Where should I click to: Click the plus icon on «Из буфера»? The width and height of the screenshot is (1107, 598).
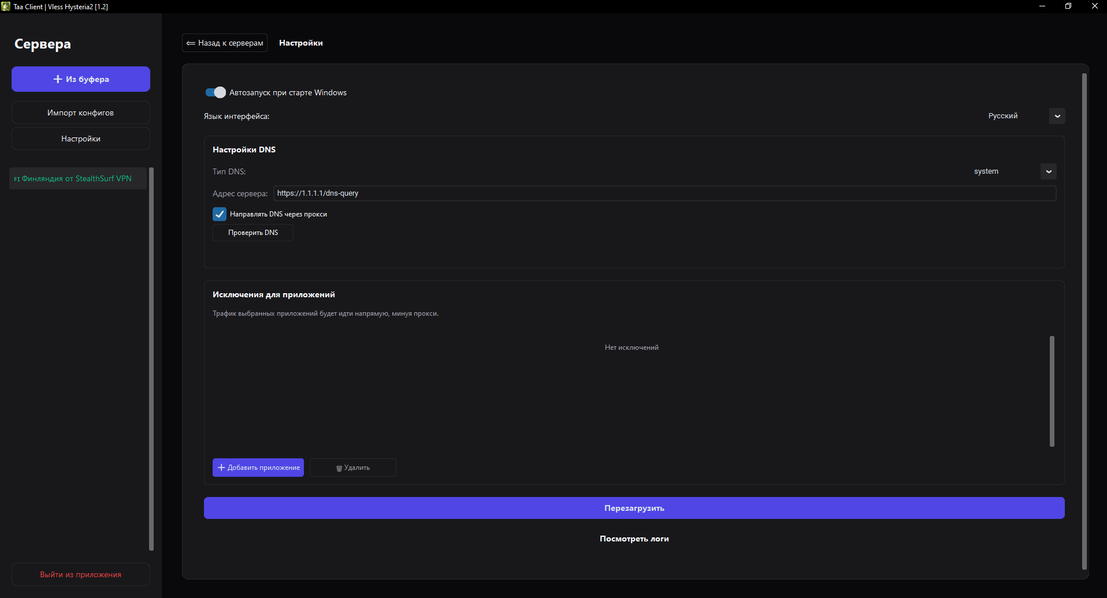[57, 79]
